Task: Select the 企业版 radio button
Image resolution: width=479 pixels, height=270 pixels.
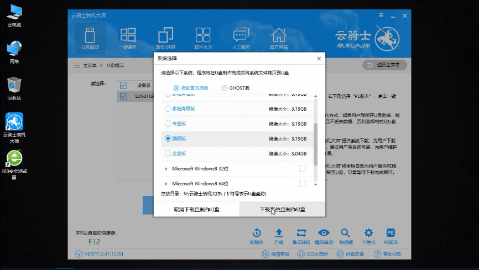Action: 168,153
